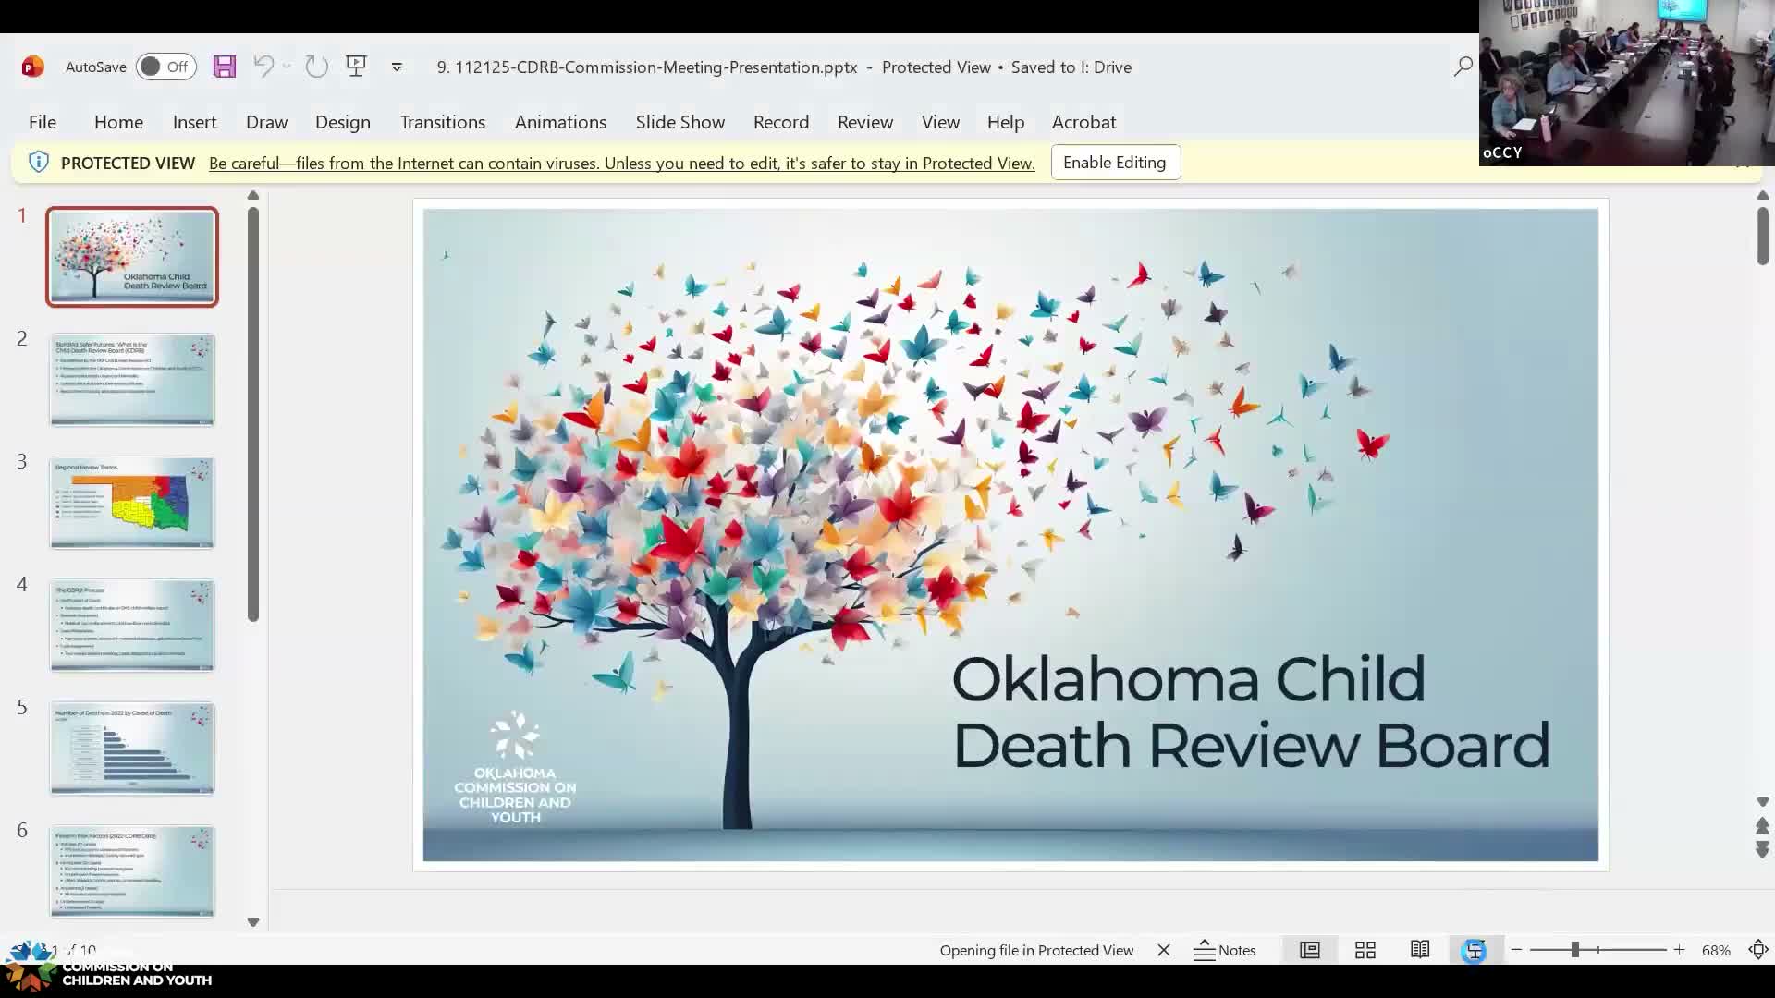Open Search using the magnifier icon

1463,67
